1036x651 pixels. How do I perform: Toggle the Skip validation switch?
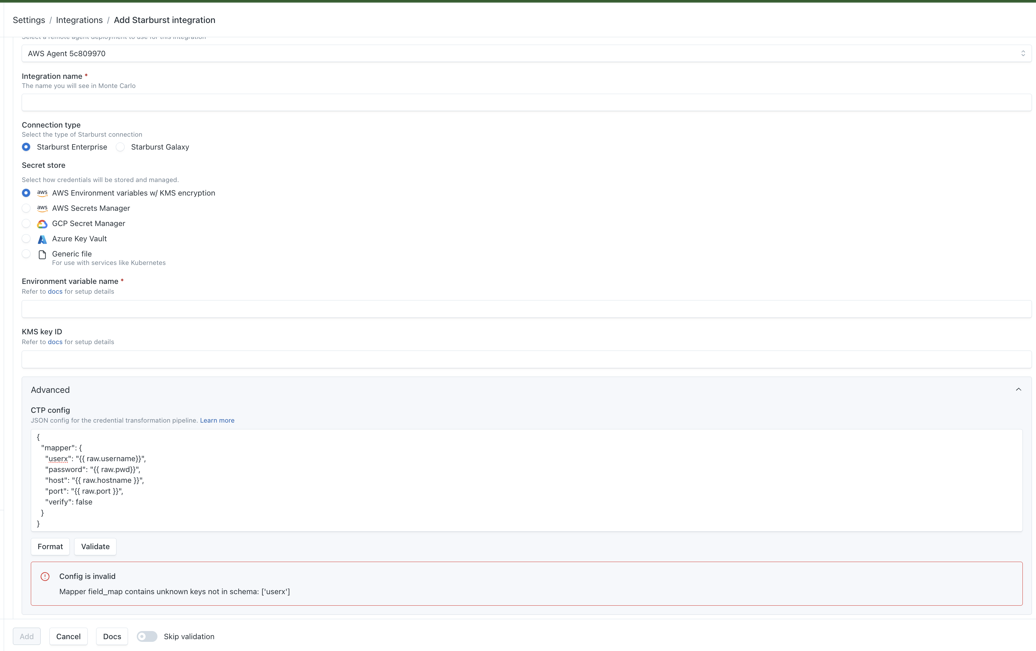point(147,636)
